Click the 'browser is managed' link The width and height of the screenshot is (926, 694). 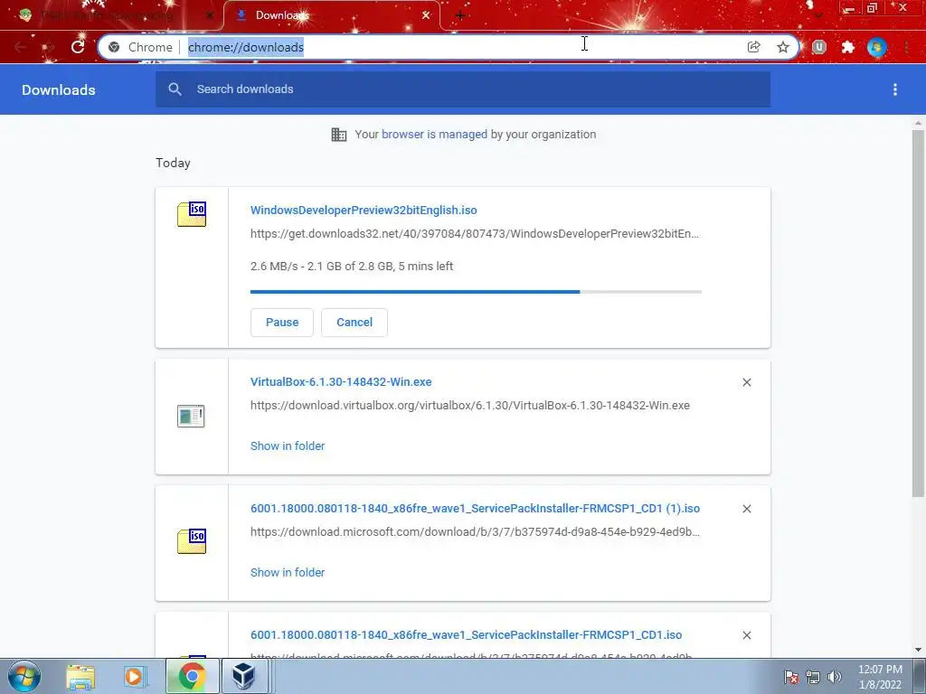[x=435, y=135]
